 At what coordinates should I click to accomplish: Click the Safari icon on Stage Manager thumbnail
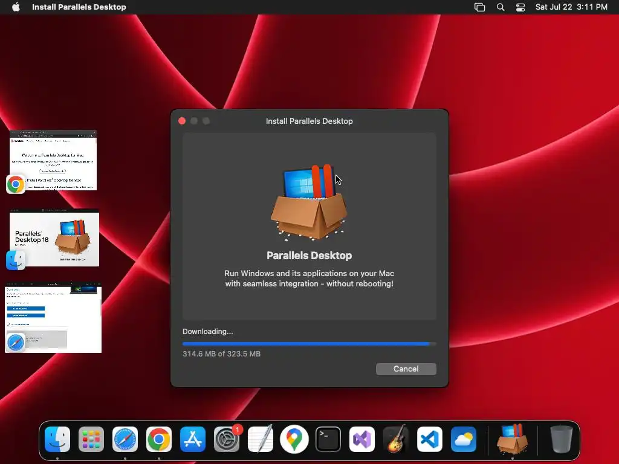(x=16, y=343)
